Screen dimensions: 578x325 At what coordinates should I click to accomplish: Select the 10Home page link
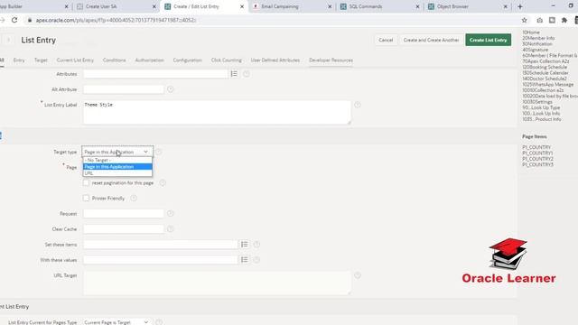[531, 32]
